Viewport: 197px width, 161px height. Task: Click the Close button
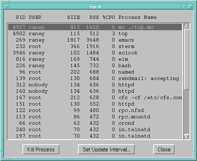(x=164, y=149)
